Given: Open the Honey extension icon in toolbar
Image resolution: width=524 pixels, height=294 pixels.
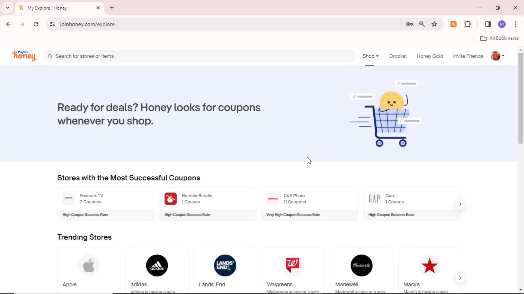Looking at the screenshot, I should click(454, 24).
